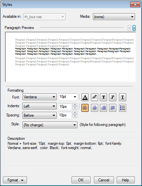Screen dimensions: 142x186
Task: Open the 10pt font size dropdown
Action: point(68,97)
